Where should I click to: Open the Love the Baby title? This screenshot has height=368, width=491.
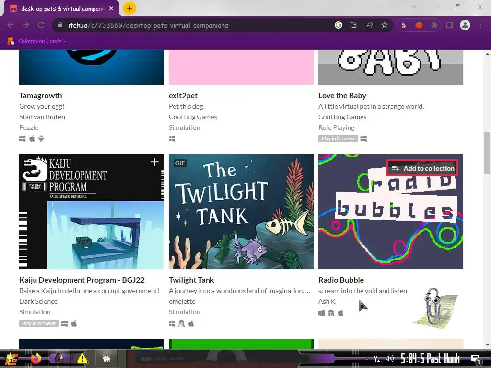click(x=342, y=95)
